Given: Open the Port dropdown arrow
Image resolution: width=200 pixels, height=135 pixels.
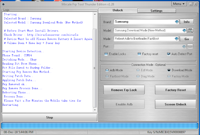Looking at the screenshot, I should pos(184,47).
